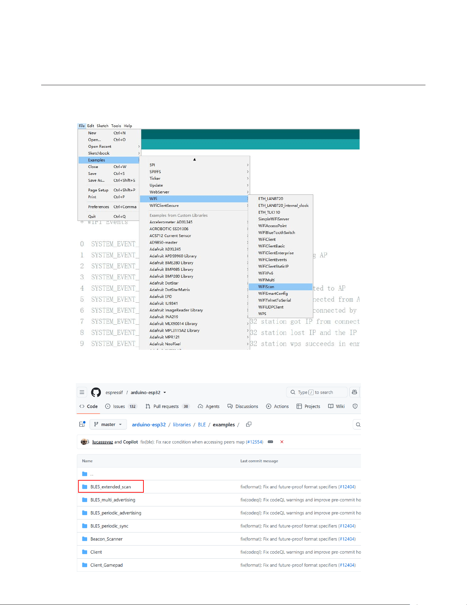This screenshot has height=605, width=467.
Task: Open the BLE breadcrumb link
Action: (202, 425)
